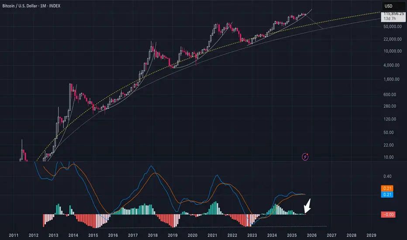Click the 280.00 price axis label
The width and height of the screenshot is (407, 240).
(390, 106)
